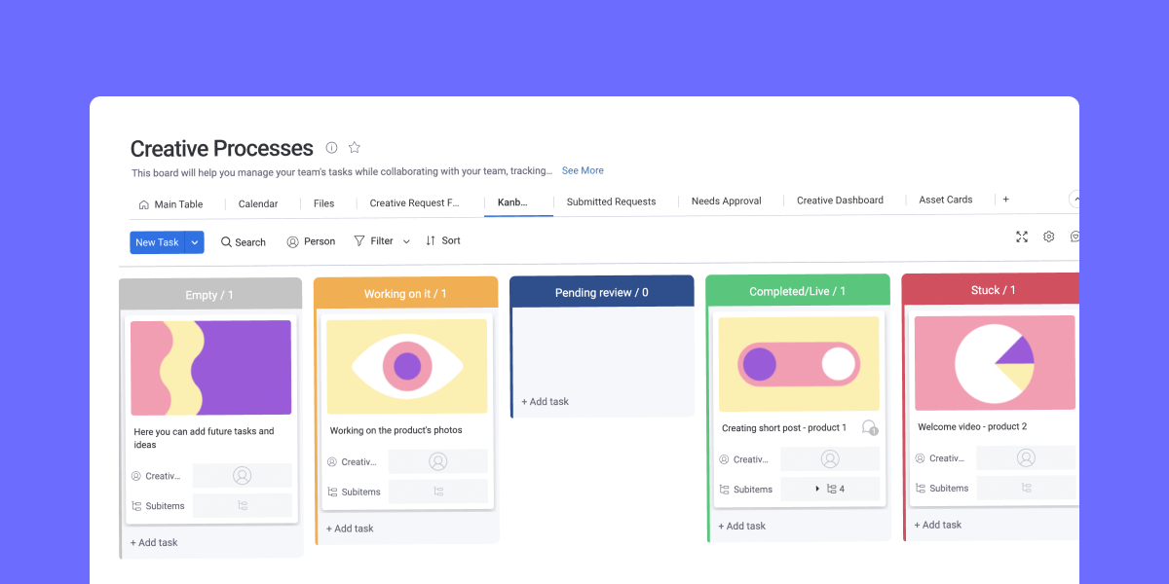Viewport: 1169px width, 584px height.
Task: Click the Sort button in toolbar
Action: [443, 240]
